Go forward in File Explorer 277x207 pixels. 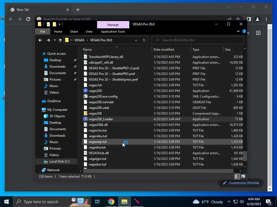click(48, 40)
